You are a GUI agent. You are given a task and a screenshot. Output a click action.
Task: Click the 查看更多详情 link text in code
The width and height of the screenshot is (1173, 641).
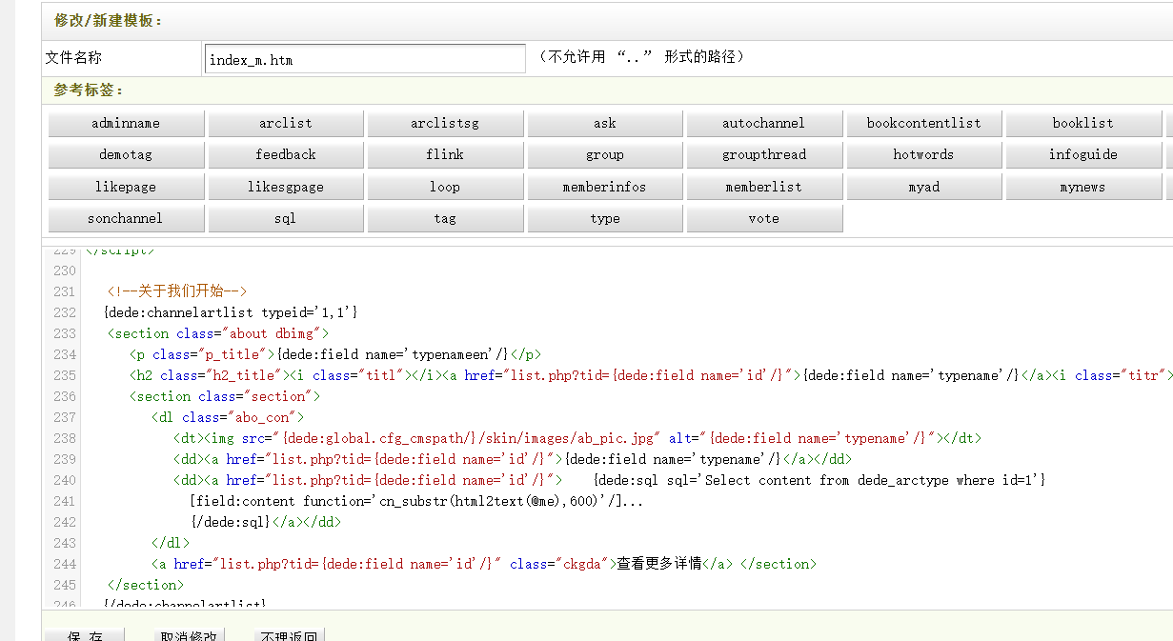(659, 564)
